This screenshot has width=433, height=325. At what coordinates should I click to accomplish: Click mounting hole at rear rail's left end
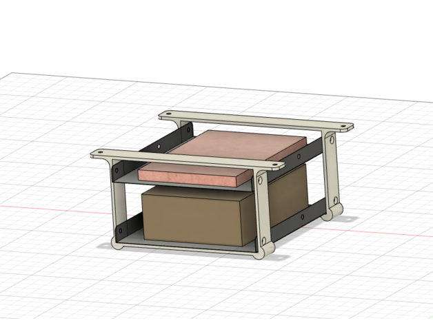click(166, 114)
